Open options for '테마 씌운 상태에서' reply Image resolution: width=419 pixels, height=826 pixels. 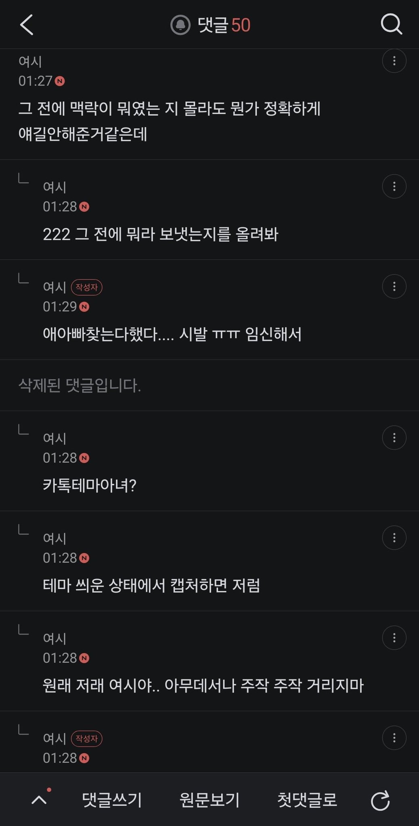coord(394,538)
